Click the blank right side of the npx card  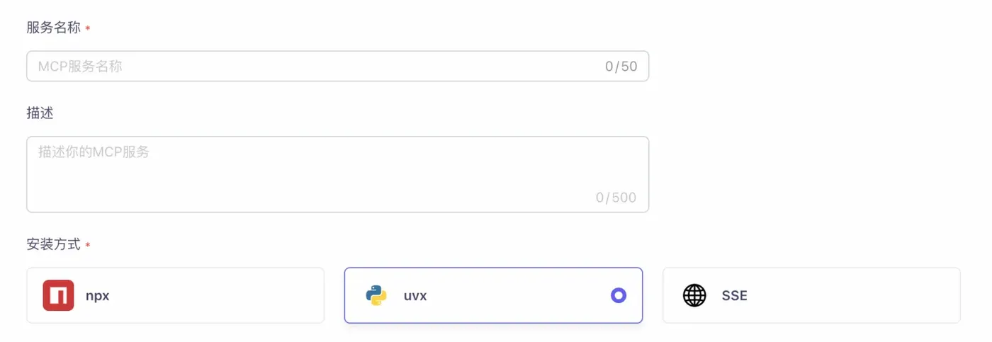pos(269,295)
